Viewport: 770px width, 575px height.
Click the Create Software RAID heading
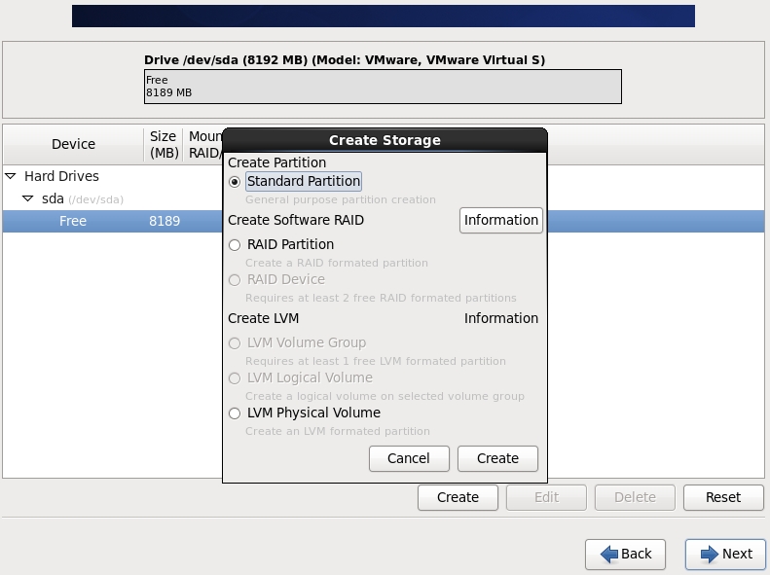click(x=296, y=220)
